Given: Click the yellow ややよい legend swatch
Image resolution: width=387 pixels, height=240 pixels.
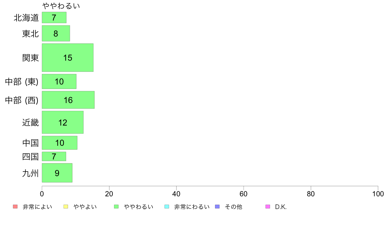Looking at the screenshot, I should (66, 207).
